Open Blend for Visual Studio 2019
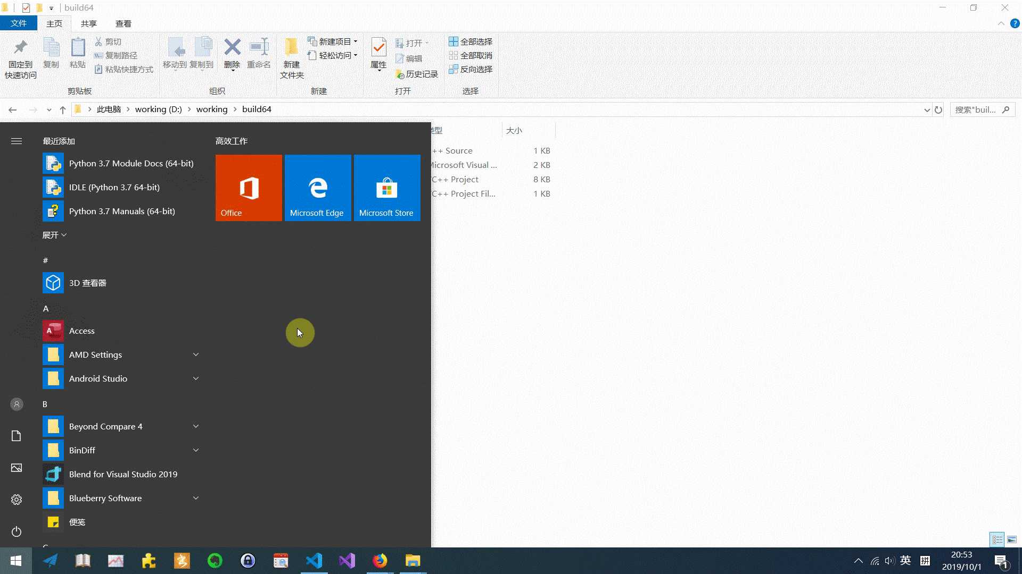 click(x=122, y=474)
